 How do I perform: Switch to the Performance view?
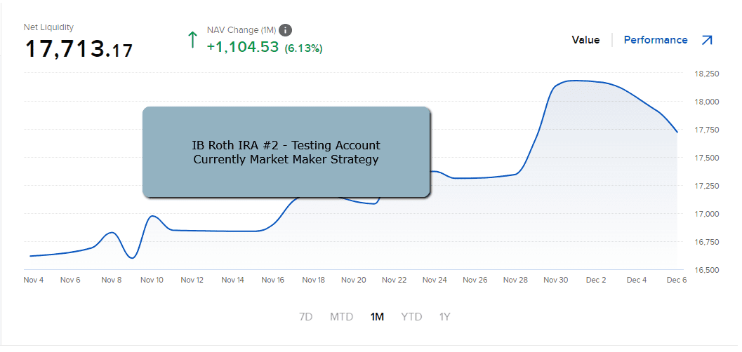pyautogui.click(x=656, y=40)
